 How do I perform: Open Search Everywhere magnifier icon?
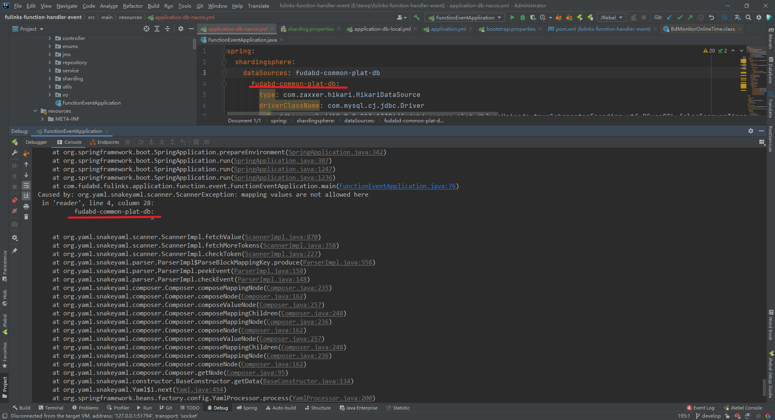click(x=748, y=17)
